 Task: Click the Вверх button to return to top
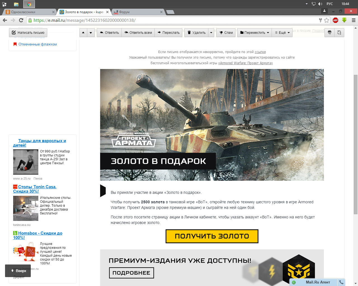tap(18, 271)
